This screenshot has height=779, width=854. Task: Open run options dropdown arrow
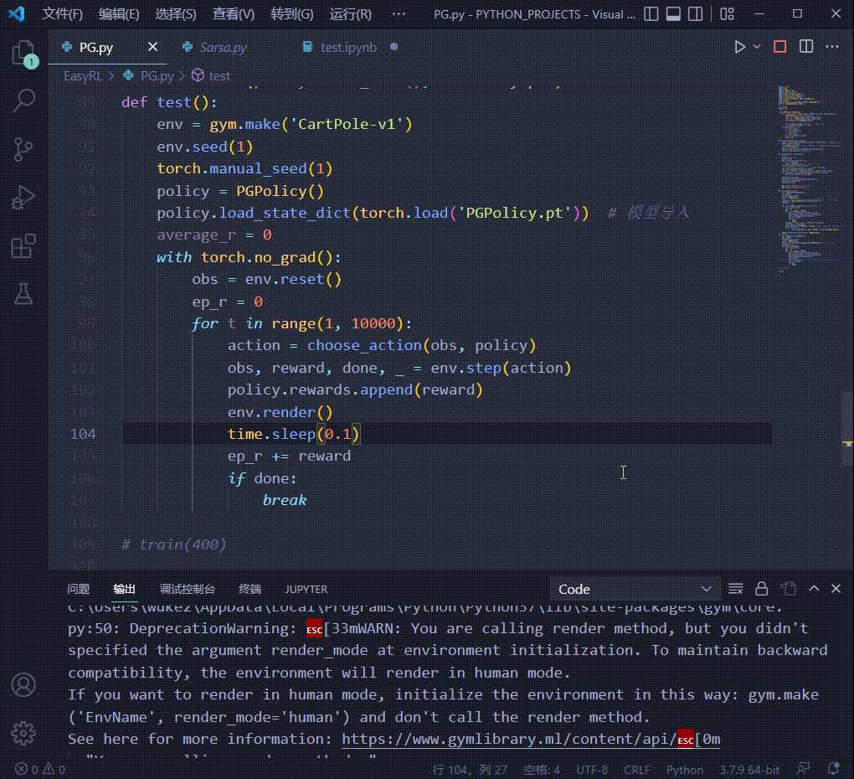coord(757,47)
